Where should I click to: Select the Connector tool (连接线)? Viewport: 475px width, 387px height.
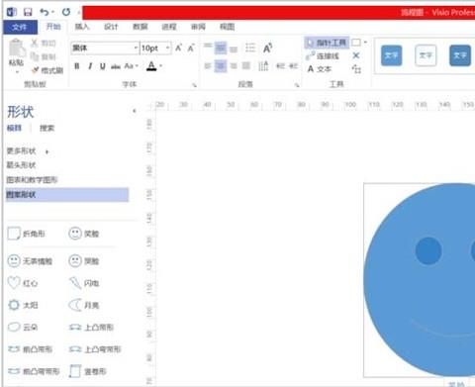[x=323, y=56]
